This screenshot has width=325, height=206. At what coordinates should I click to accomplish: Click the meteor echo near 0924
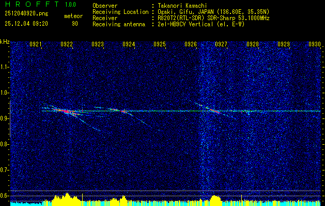click(123, 111)
